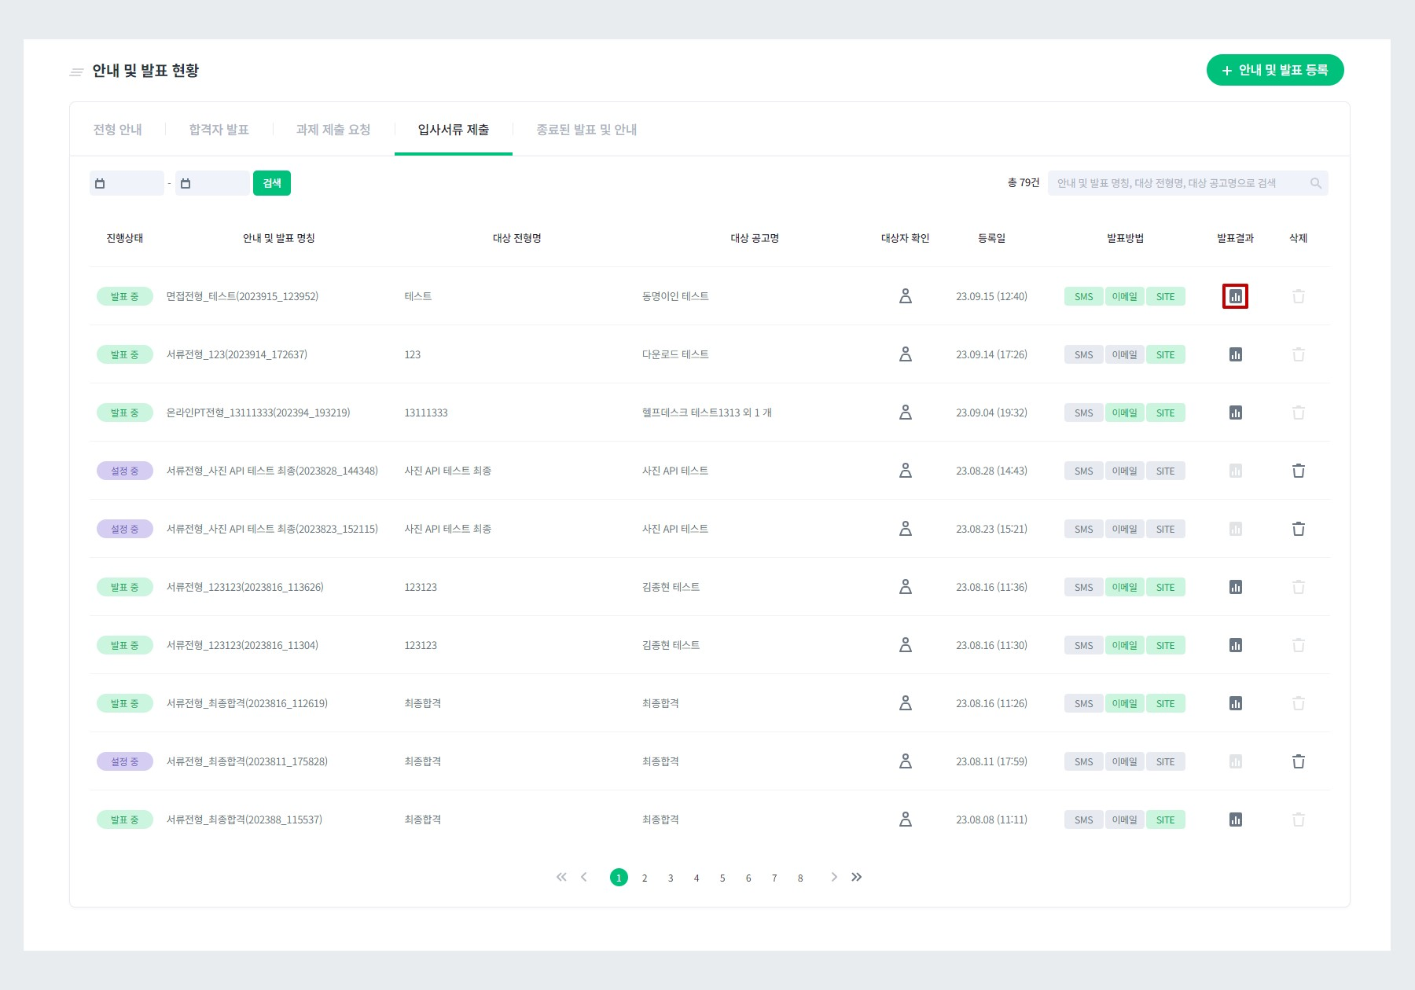
Task: Open the end date calendar picker
Action: (186, 183)
